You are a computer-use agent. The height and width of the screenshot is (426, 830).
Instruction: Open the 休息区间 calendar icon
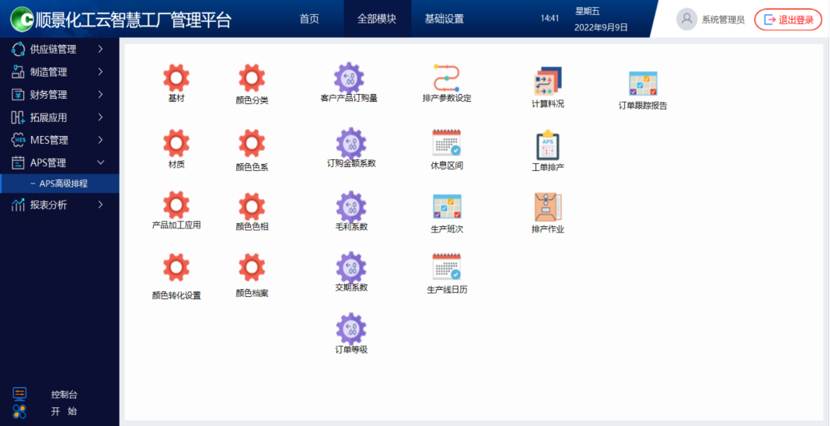click(447, 143)
